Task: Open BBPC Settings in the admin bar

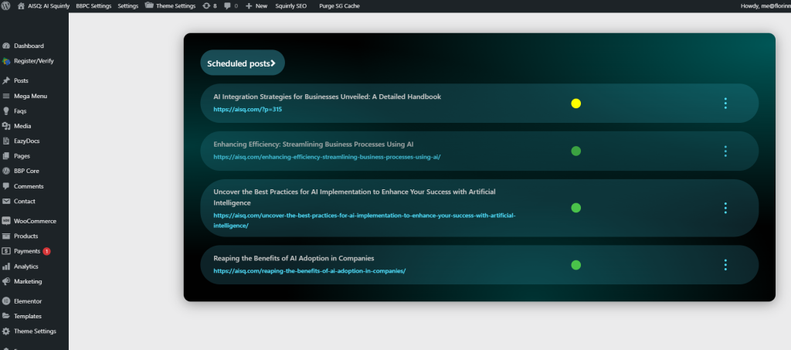Action: pyautogui.click(x=93, y=5)
